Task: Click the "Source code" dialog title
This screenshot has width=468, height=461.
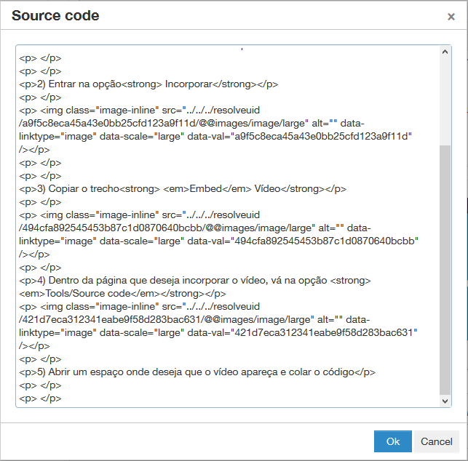Action: tap(55, 16)
